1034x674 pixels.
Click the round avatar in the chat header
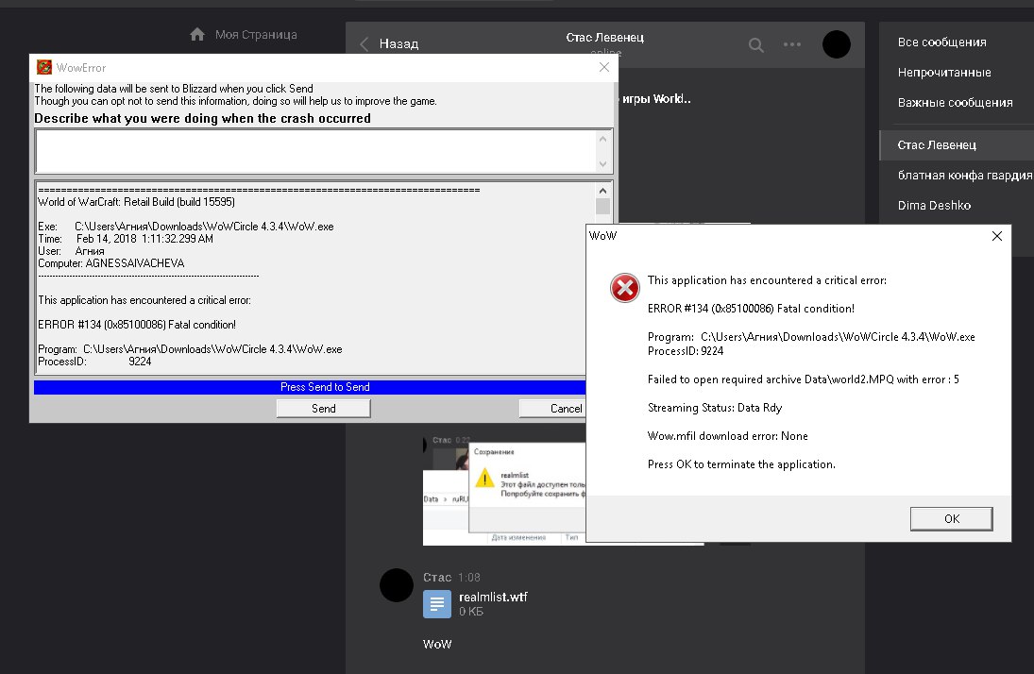(836, 44)
